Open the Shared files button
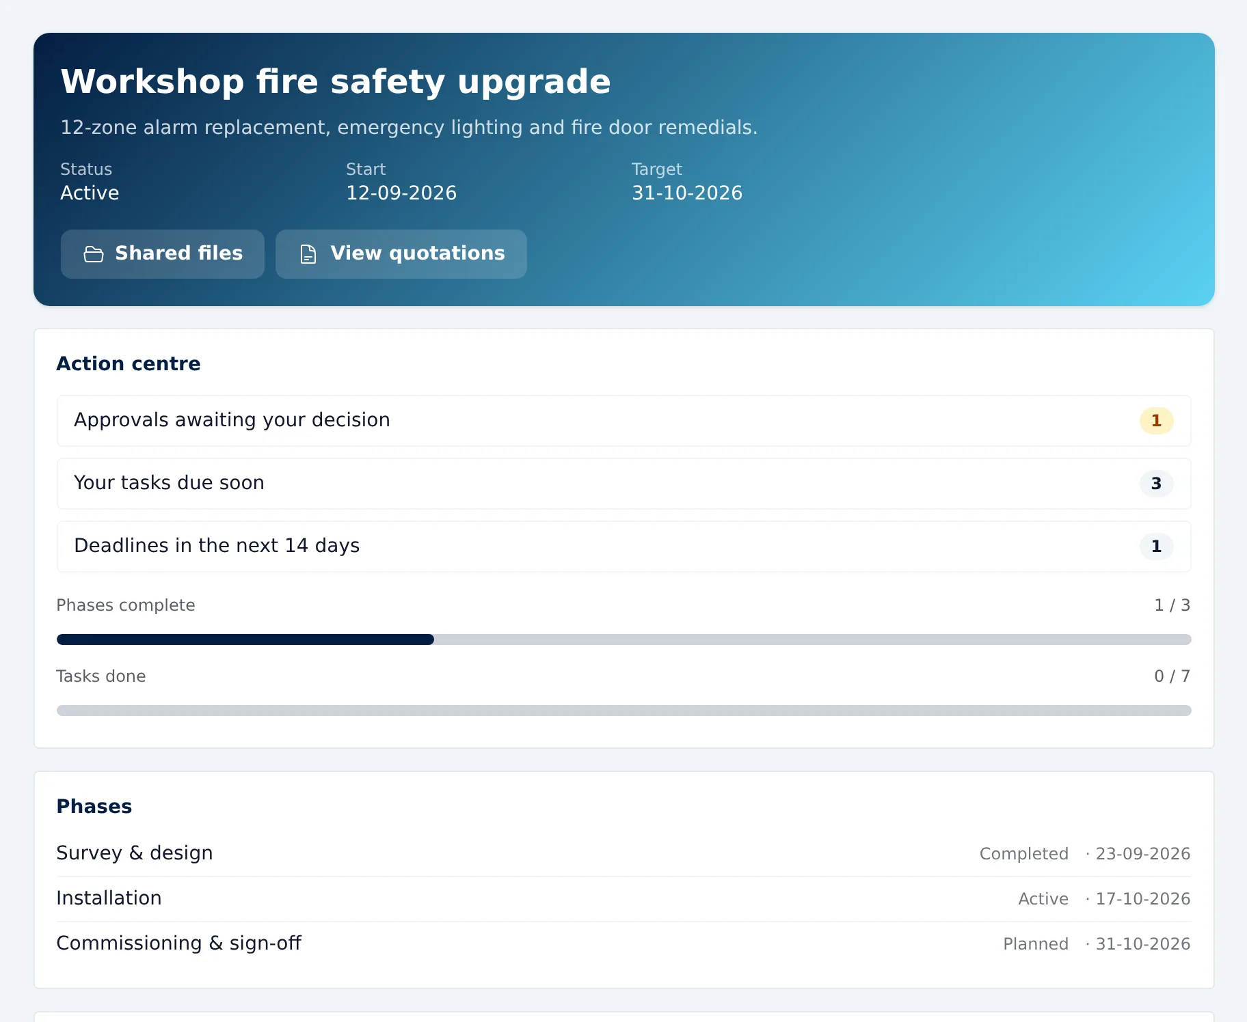This screenshot has height=1022, width=1247. [163, 254]
